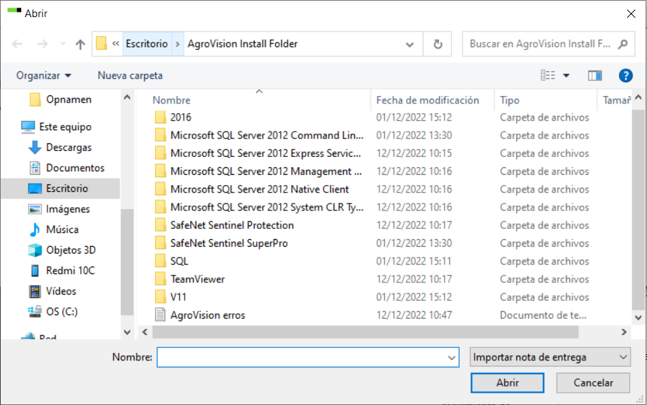Select the V11 folder

tap(178, 297)
